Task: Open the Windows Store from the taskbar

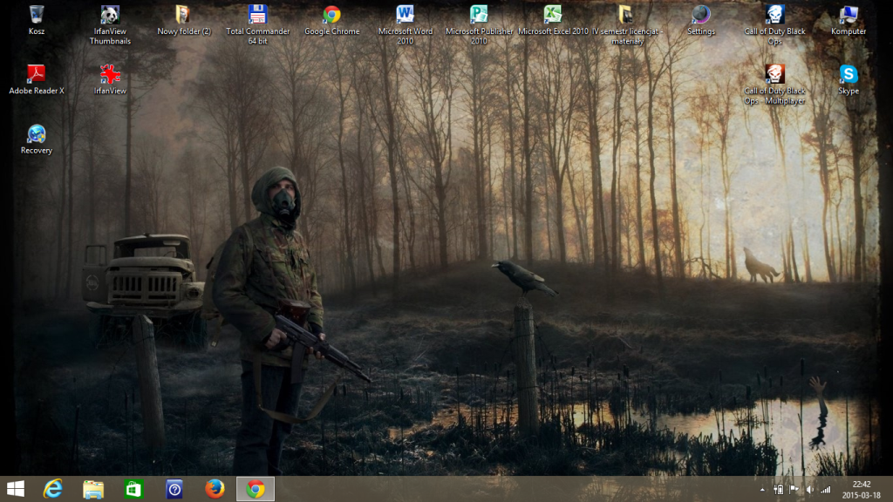Action: pos(133,489)
